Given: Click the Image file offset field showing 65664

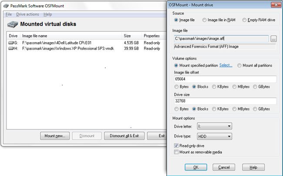Looking at the screenshot, I should coord(225,79).
